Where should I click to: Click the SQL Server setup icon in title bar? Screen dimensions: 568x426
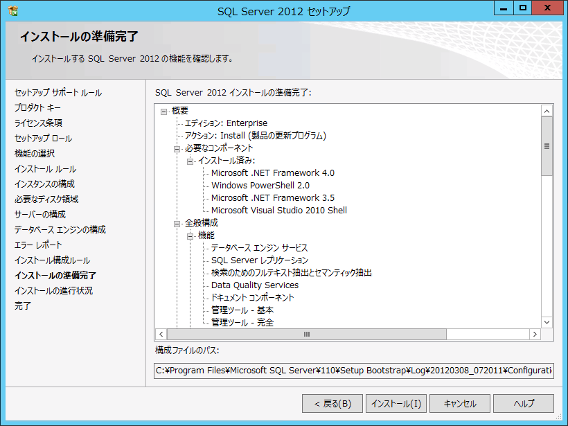12,9
